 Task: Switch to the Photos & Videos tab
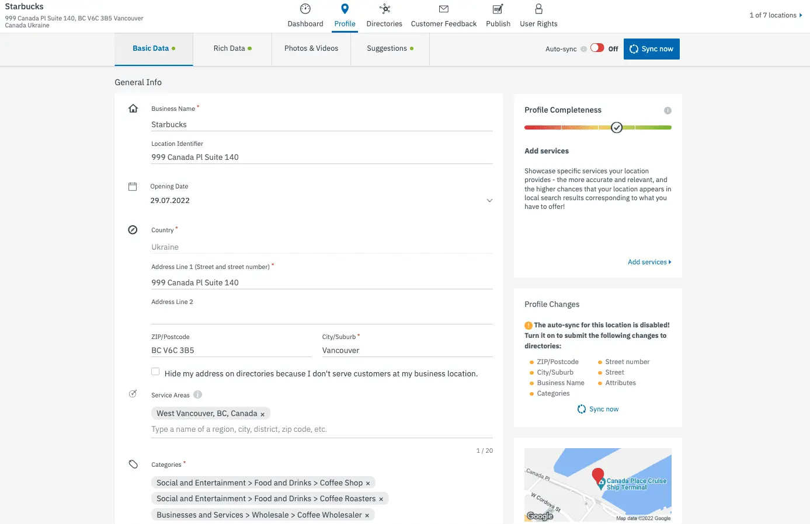pos(311,49)
